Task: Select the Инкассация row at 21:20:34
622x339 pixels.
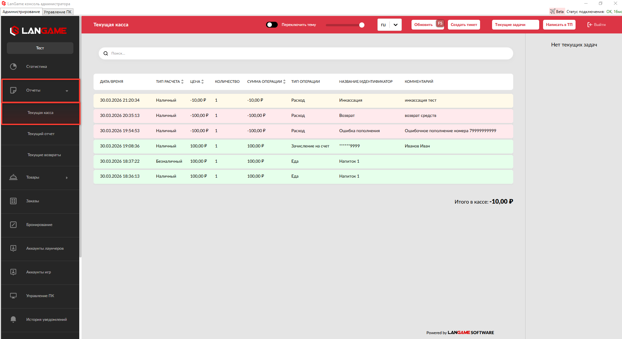Action: tap(303, 101)
